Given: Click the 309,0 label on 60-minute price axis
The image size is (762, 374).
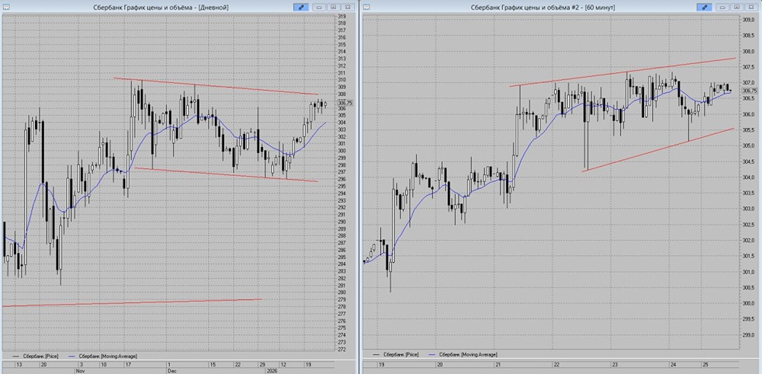Looking at the screenshot, I should [x=748, y=20].
